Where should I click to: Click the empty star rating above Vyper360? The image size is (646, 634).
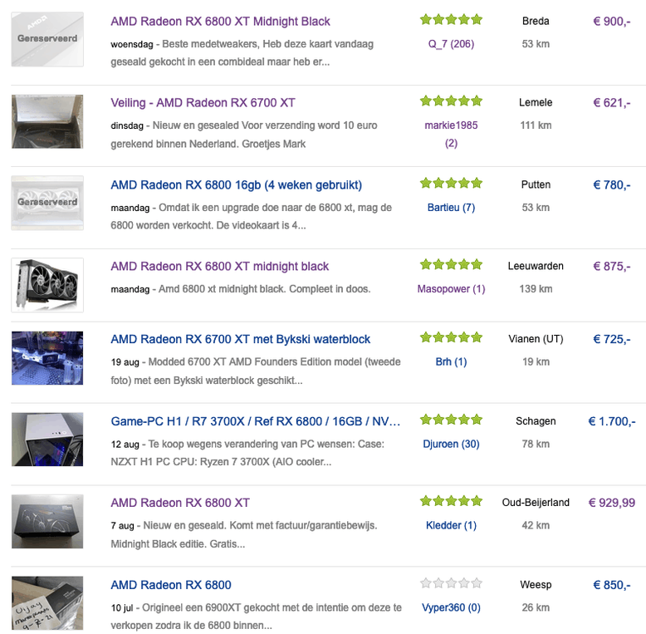point(450,584)
